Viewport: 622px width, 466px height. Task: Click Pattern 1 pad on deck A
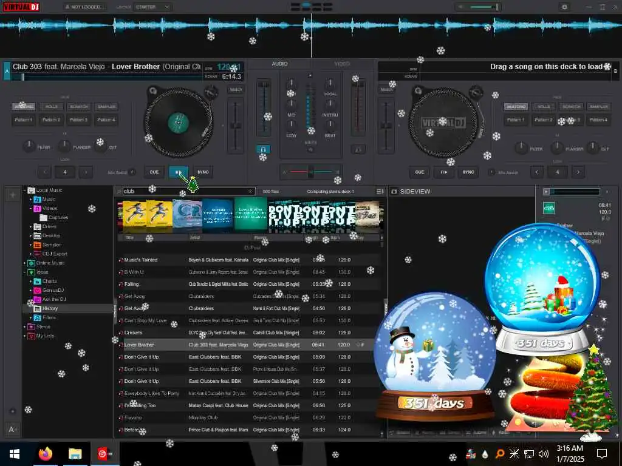point(24,120)
